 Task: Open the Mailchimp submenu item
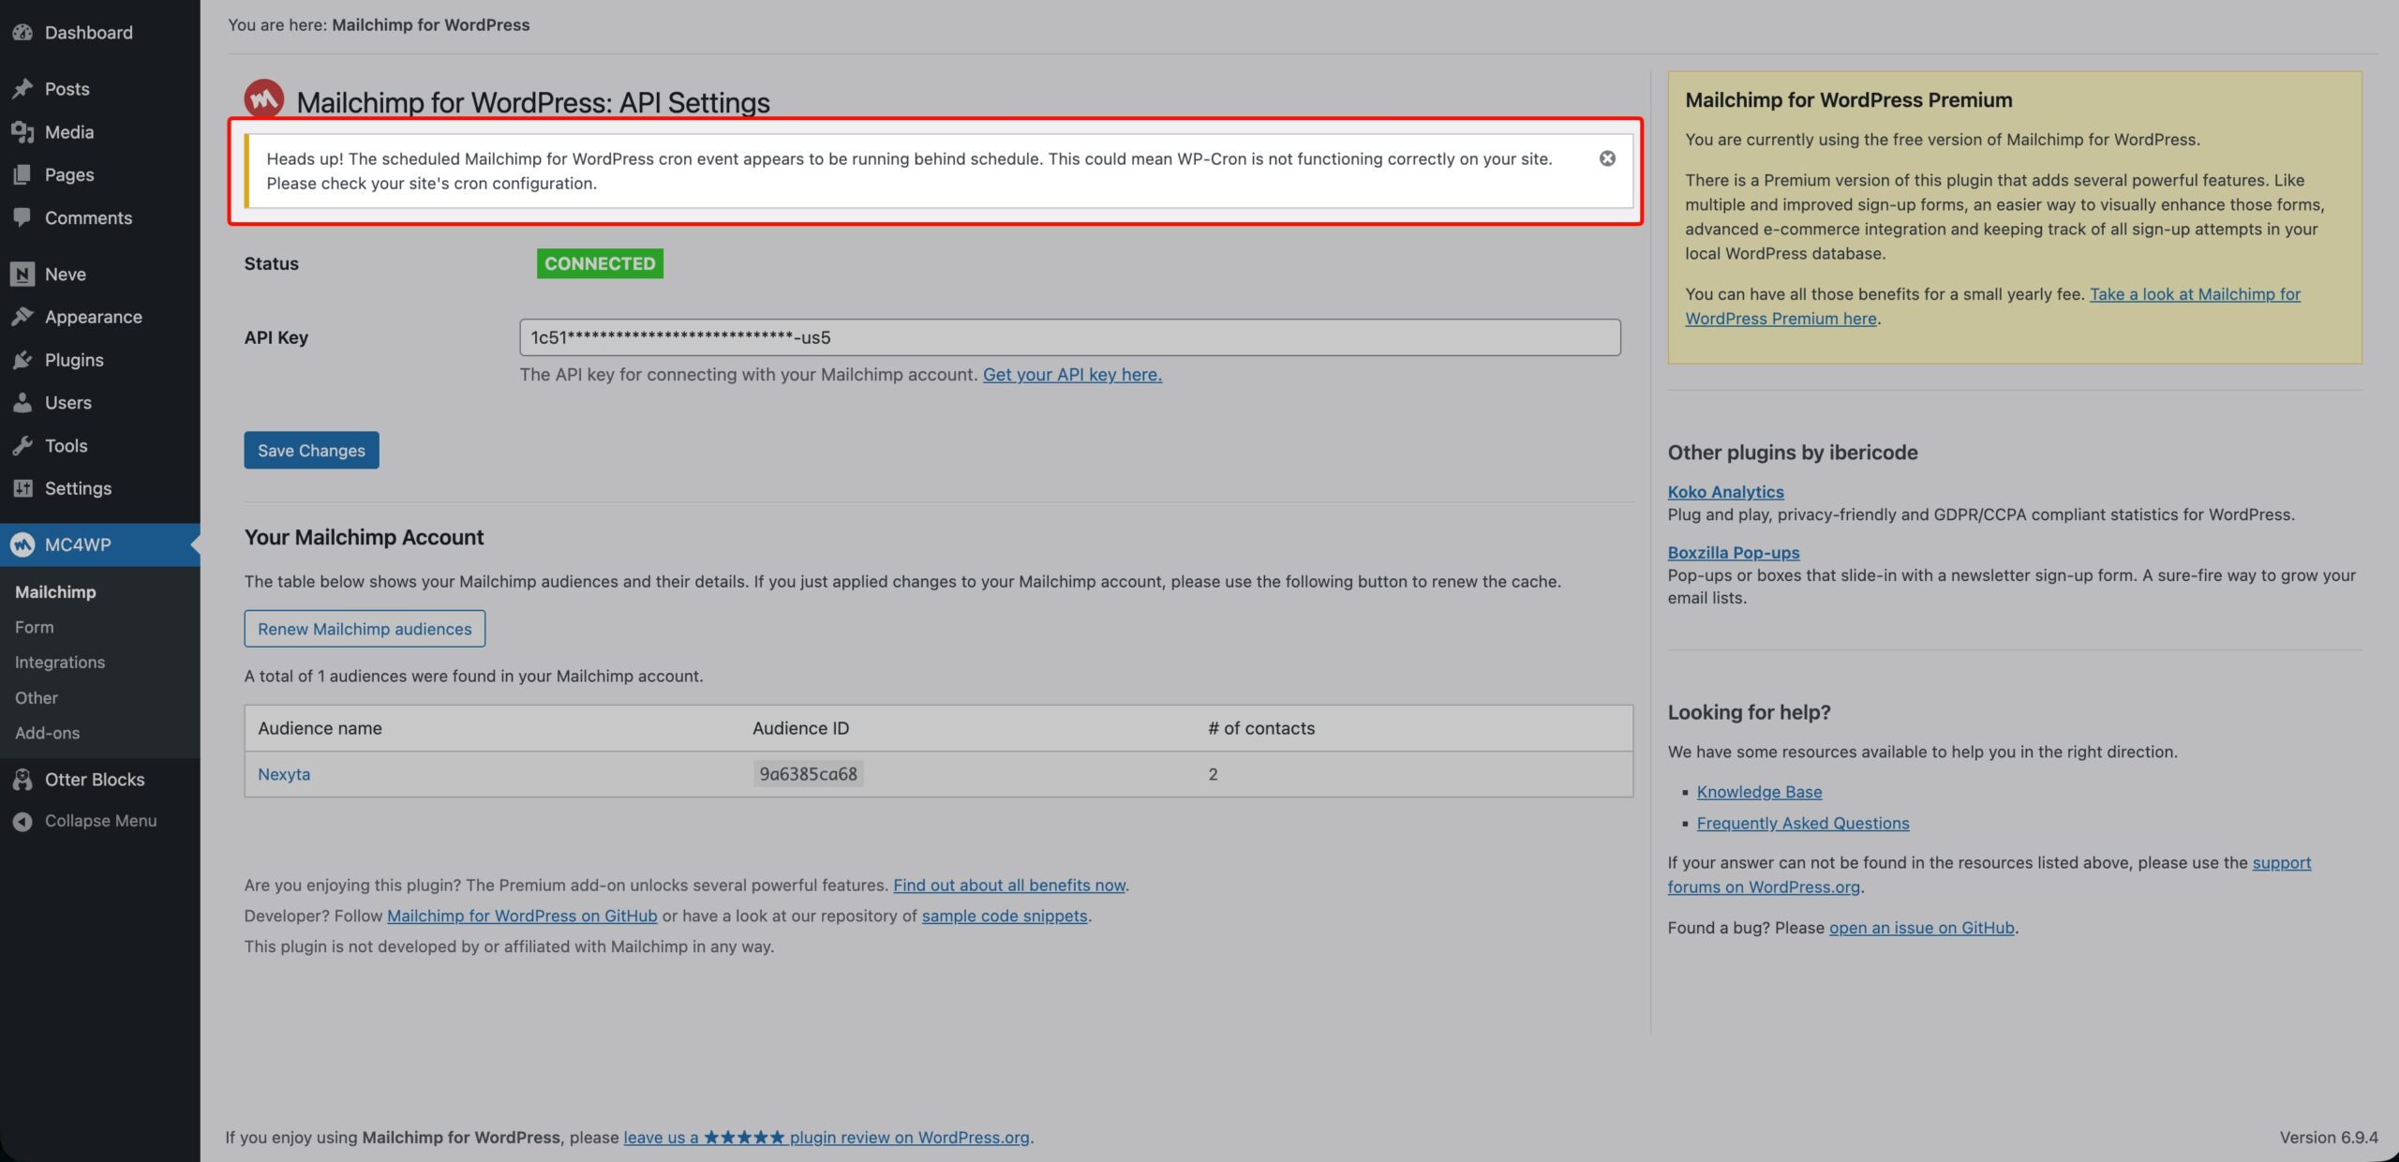coord(55,592)
